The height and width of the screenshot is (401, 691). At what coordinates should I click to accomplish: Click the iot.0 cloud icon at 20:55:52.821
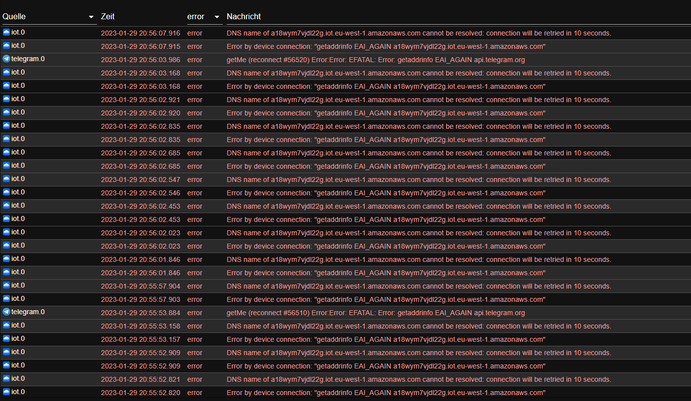pos(6,378)
